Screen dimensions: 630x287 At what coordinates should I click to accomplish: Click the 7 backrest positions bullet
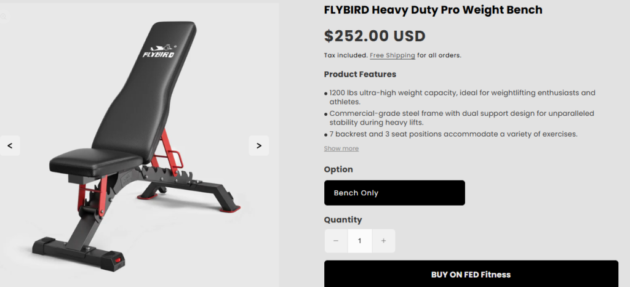point(451,134)
